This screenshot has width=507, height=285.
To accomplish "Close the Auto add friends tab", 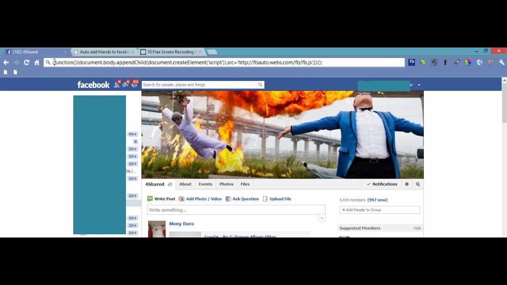I will [133, 52].
